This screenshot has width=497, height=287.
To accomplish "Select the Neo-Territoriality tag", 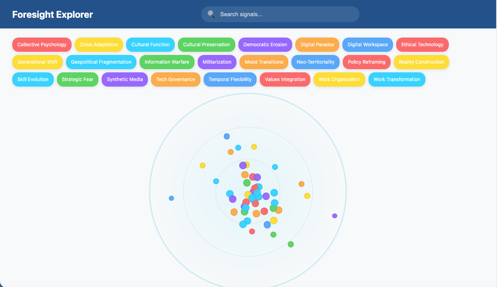I will pyautogui.click(x=315, y=62).
